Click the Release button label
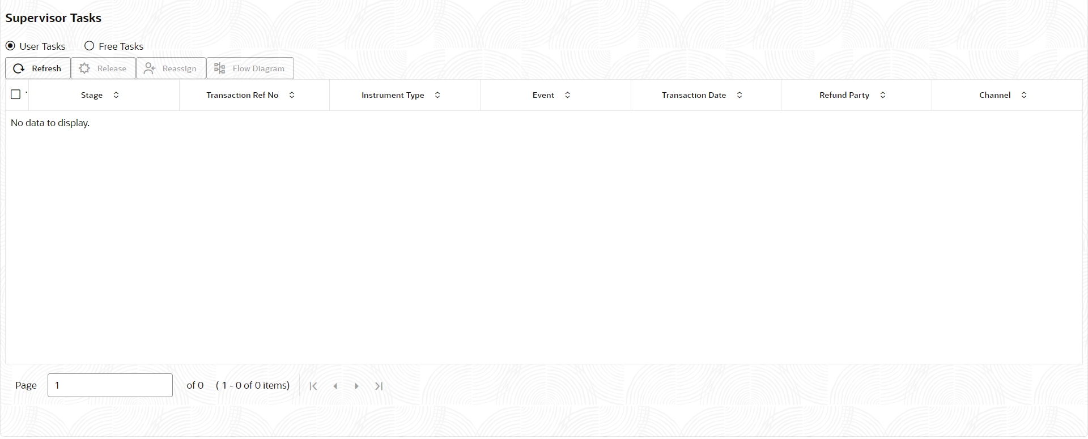 coord(112,68)
